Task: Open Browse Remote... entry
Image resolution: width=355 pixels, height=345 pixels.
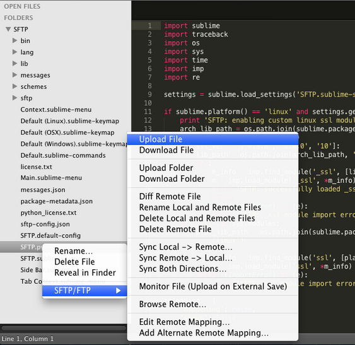Action: click(x=213, y=304)
